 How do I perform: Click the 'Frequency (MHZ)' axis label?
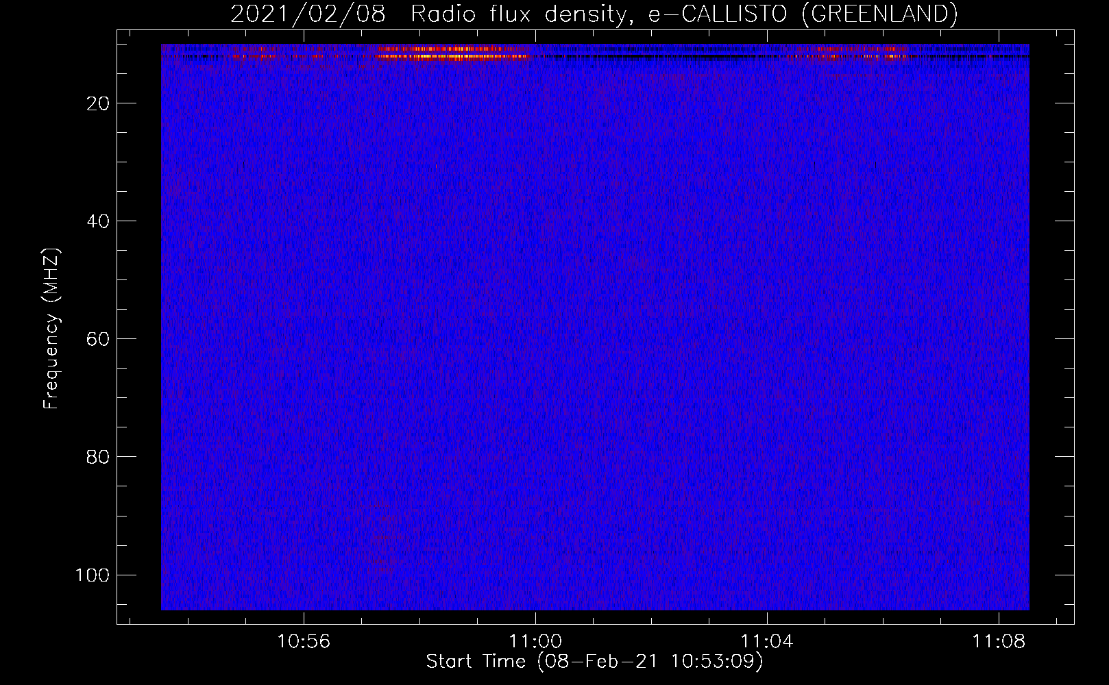point(51,328)
